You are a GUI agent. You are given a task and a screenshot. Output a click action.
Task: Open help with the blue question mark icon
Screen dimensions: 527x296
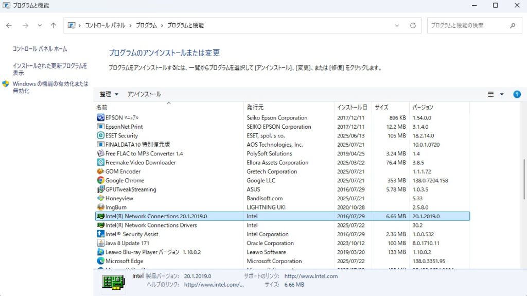click(x=517, y=94)
